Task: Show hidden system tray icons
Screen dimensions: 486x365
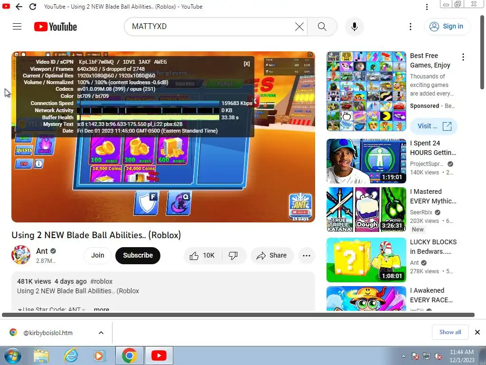Action: (x=403, y=356)
